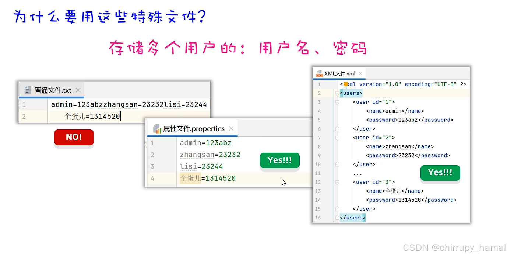This screenshot has width=507, height=256.
Task: Close the 属性文件.properties tab
Action: click(231, 129)
